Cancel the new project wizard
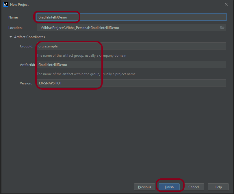This screenshot has height=194, width=234. (x=194, y=187)
